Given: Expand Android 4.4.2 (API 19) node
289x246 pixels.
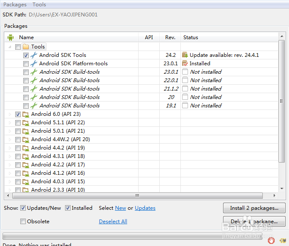Looking at the screenshot, I should coord(10,148).
